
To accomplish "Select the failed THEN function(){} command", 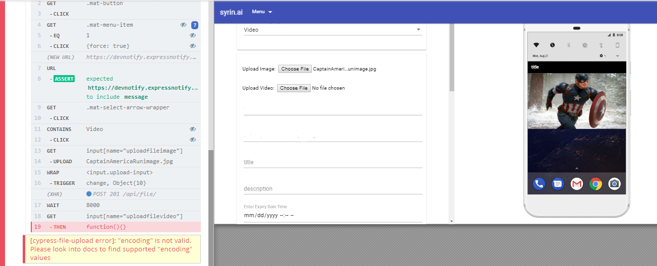I will point(116,227).
